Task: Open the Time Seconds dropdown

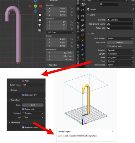Action: click(120, 61)
